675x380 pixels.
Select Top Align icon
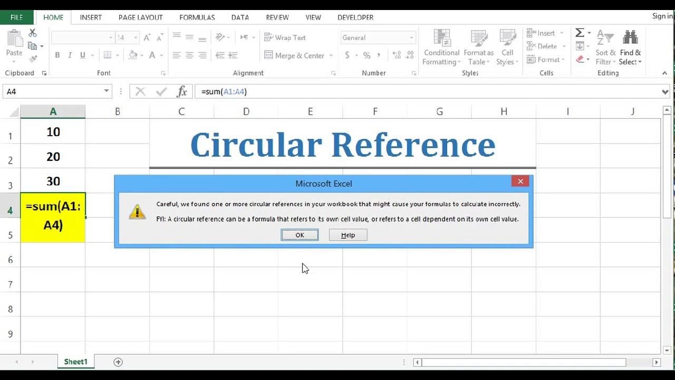(x=177, y=36)
